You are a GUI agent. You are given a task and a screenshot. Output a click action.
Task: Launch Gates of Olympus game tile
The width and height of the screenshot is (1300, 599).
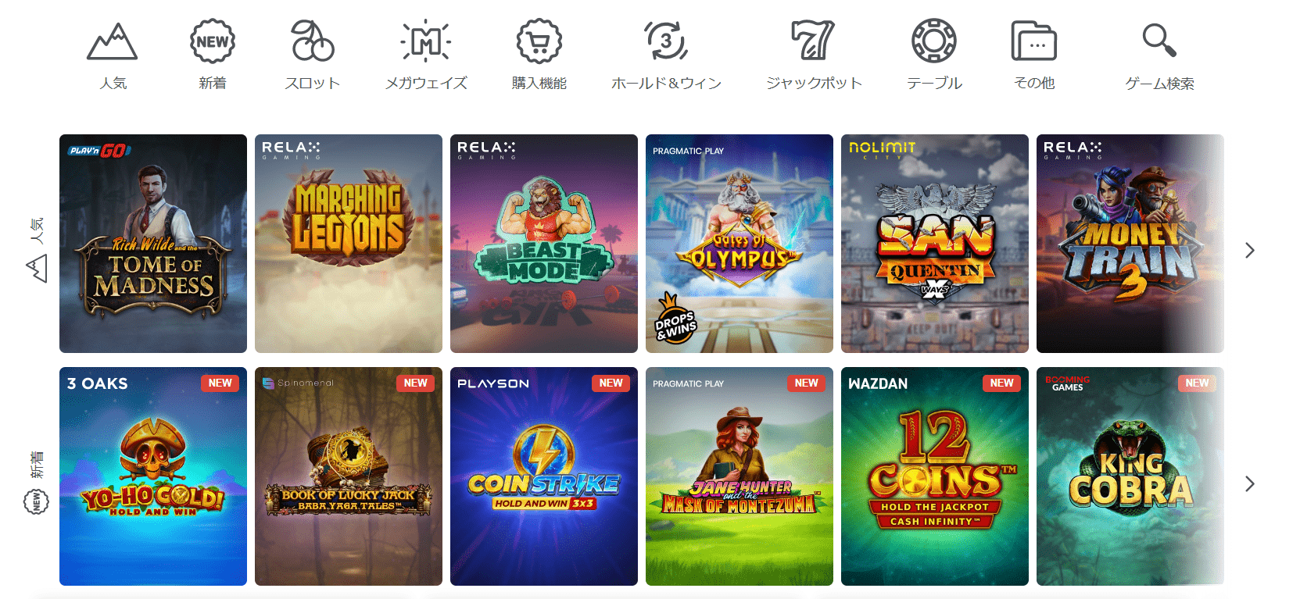point(740,244)
